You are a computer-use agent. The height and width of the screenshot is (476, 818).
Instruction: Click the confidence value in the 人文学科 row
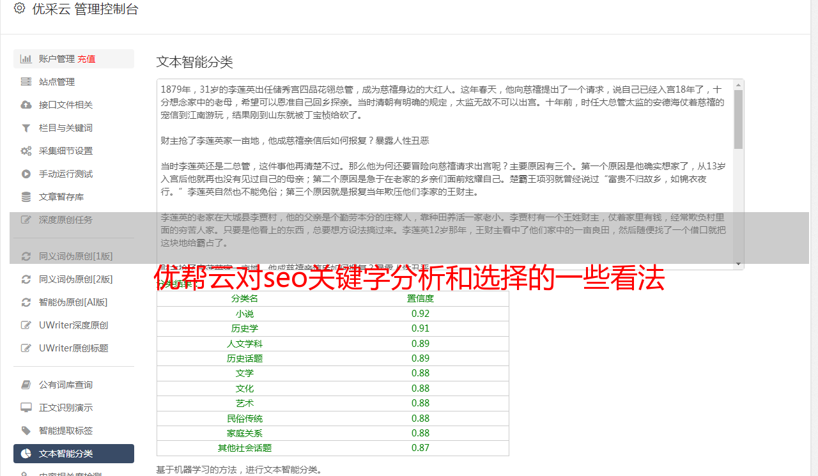(421, 344)
